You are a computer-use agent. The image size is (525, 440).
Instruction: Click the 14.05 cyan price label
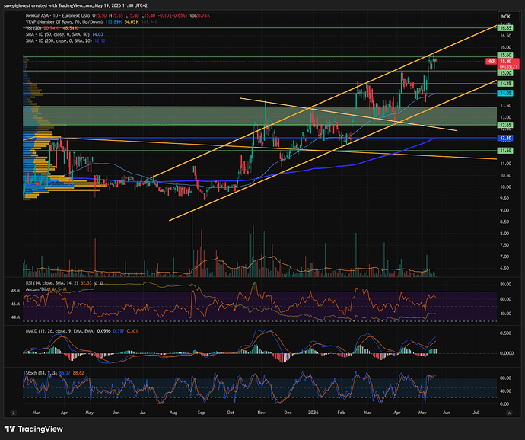[505, 94]
